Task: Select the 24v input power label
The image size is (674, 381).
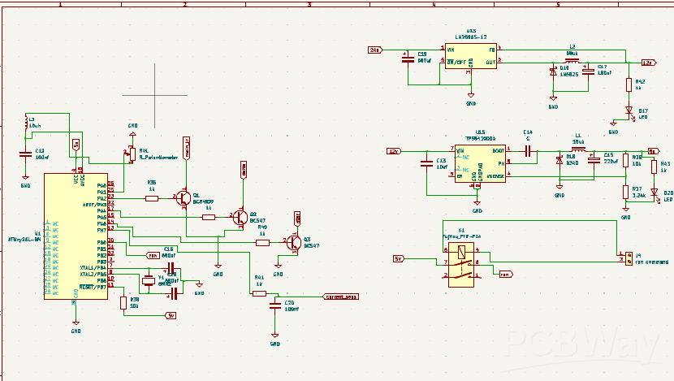Action: [x=374, y=50]
